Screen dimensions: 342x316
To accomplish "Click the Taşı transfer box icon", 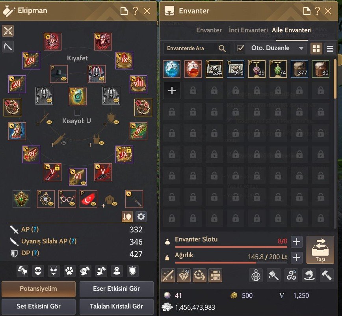I will (320, 250).
